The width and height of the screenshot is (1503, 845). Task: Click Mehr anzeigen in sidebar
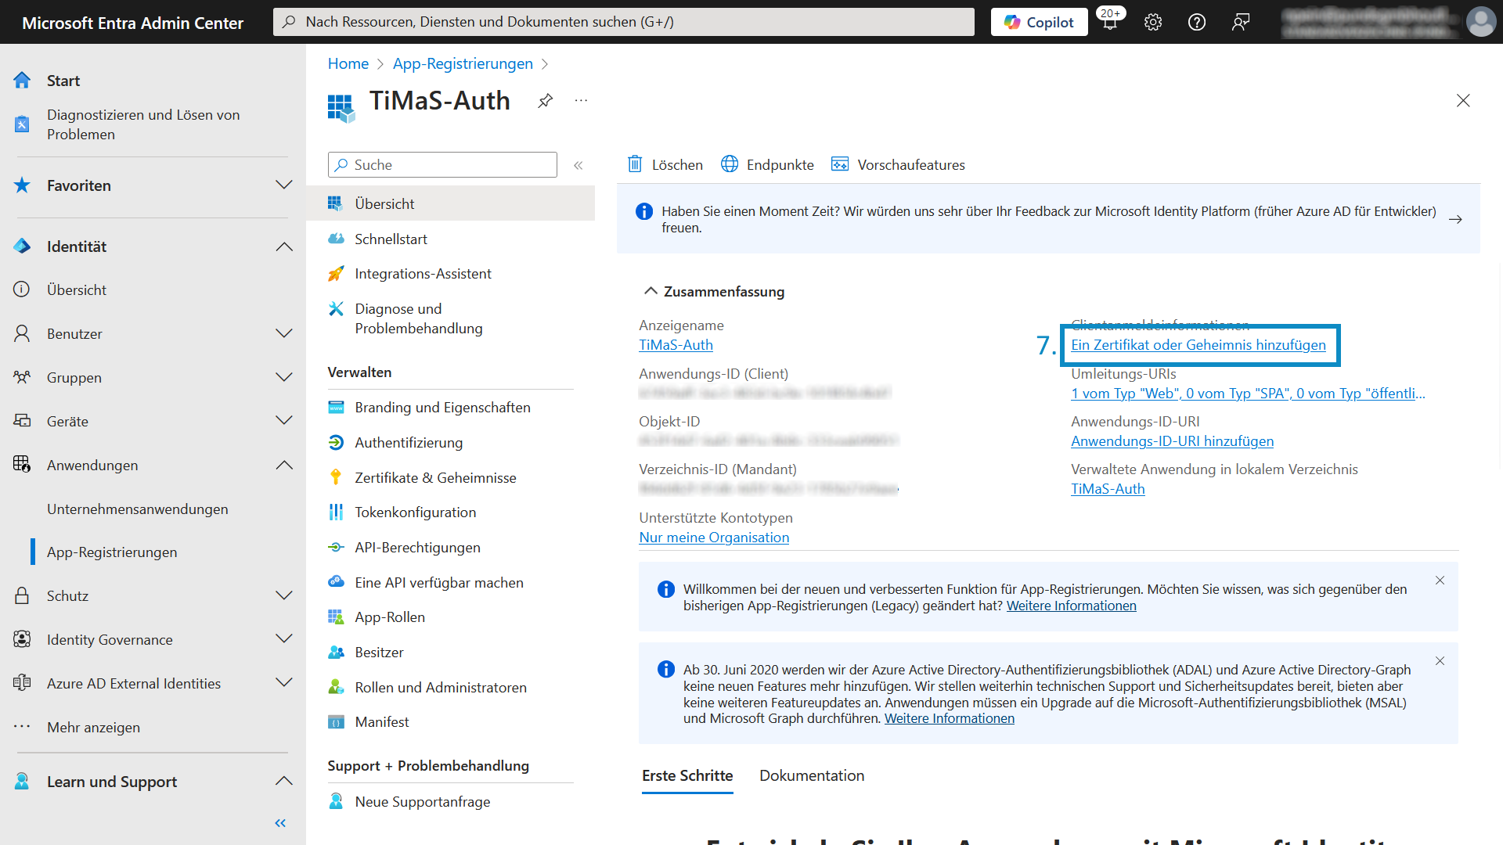pos(93,728)
